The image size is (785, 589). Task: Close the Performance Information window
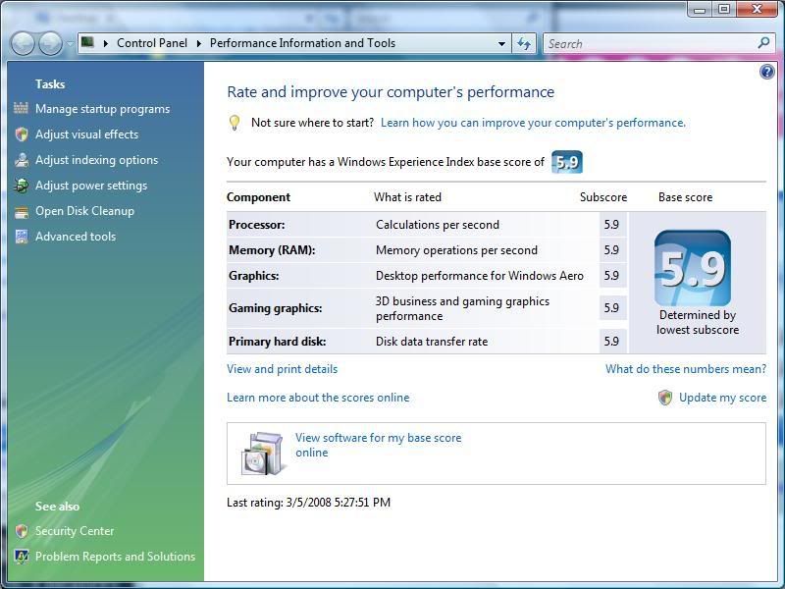(757, 9)
